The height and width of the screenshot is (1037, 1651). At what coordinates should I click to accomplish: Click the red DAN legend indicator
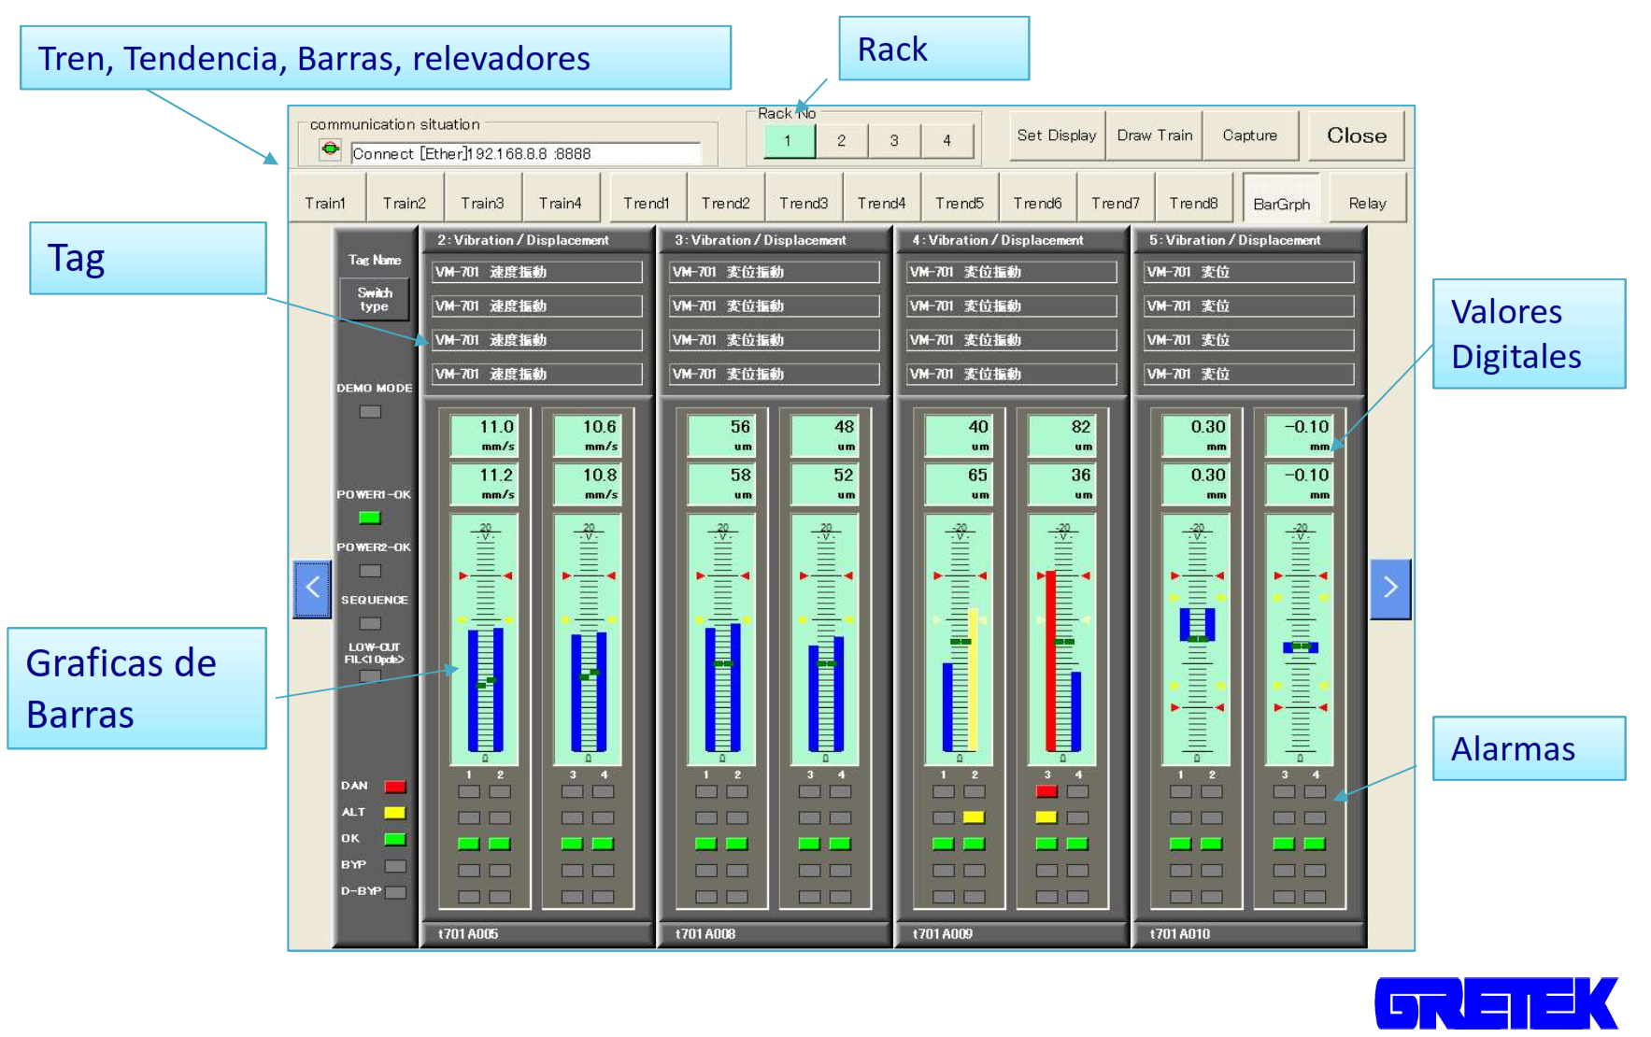click(395, 787)
